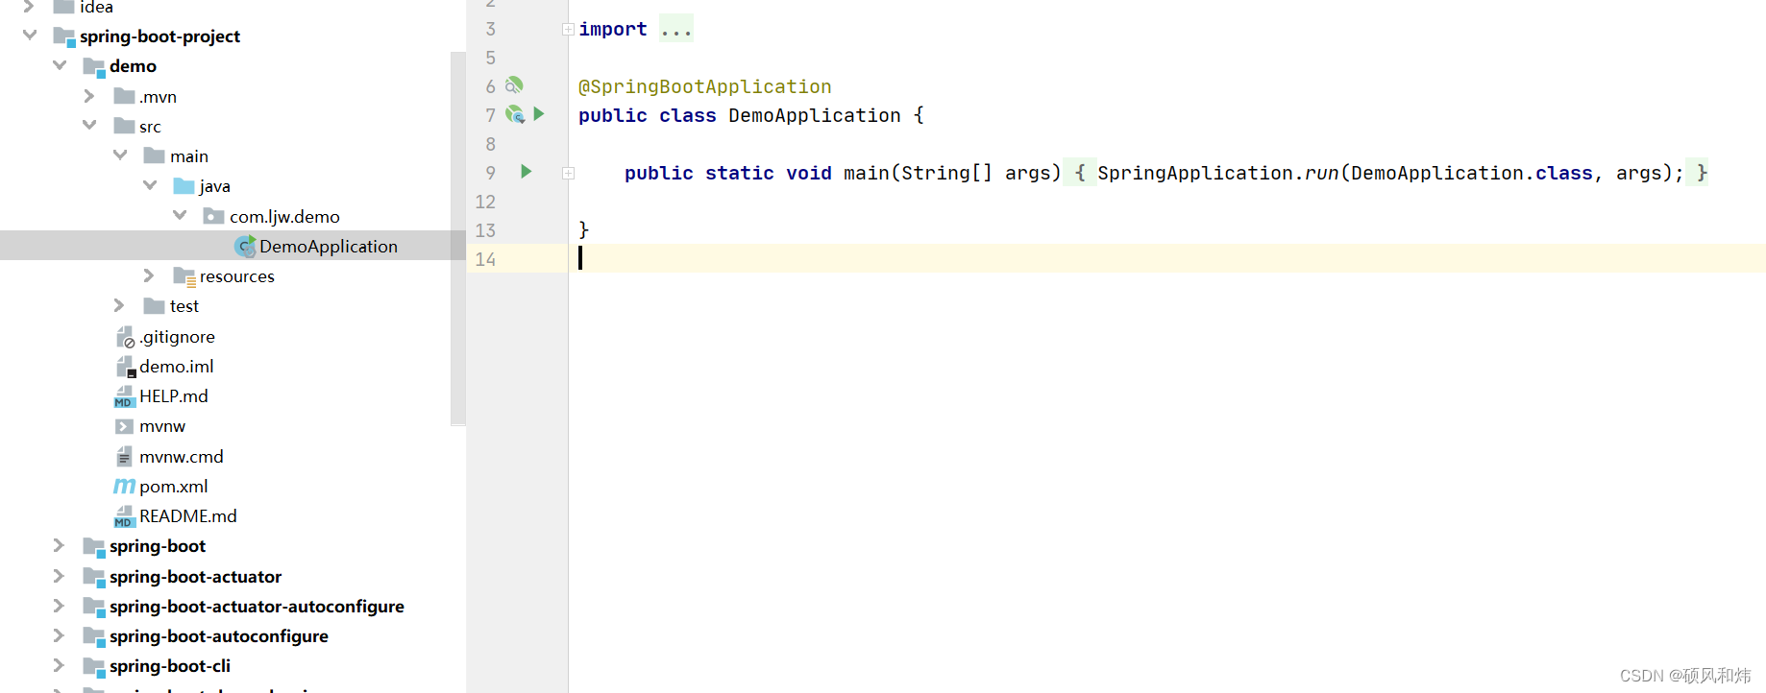Collapse the main folder
Image resolution: width=1766 pixels, height=693 pixels.
[120, 155]
